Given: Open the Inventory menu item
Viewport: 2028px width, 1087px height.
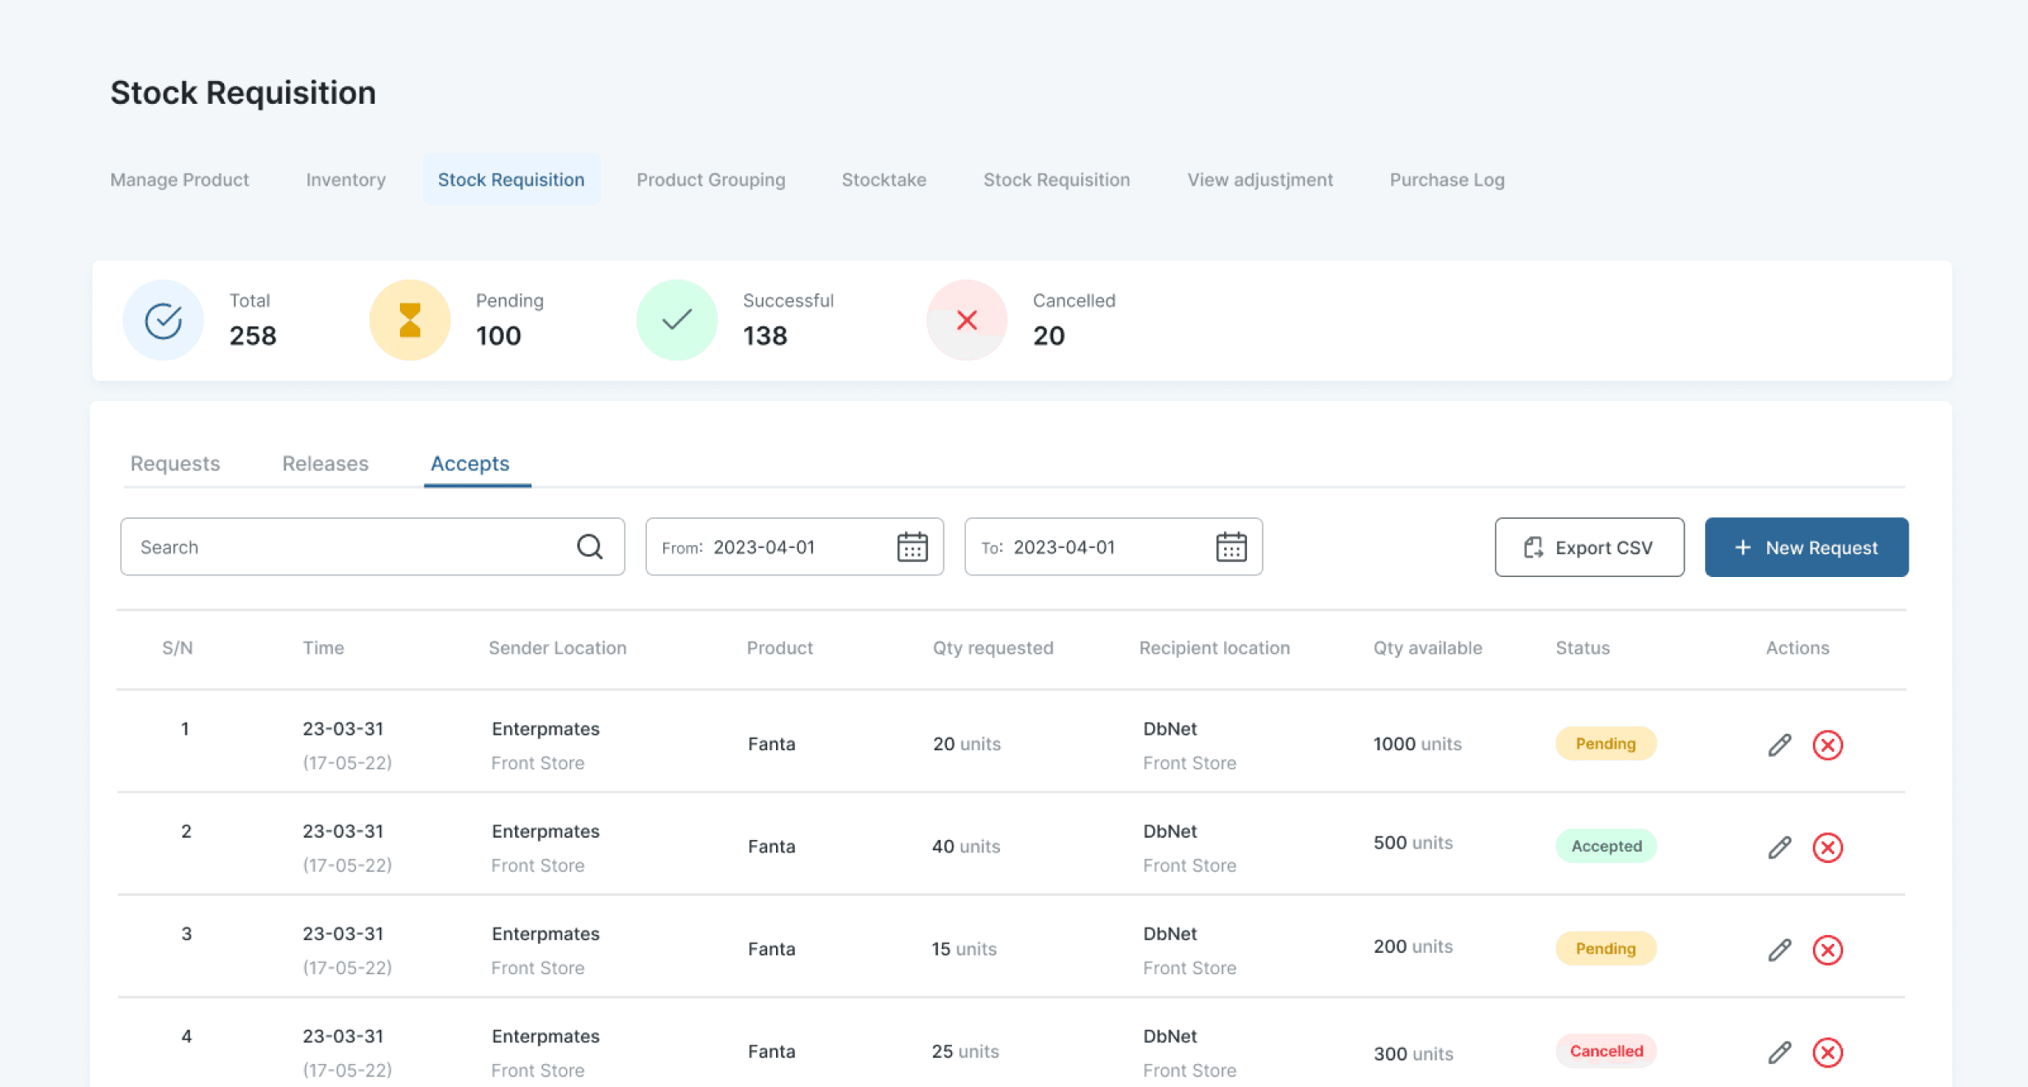Looking at the screenshot, I should click(x=346, y=180).
